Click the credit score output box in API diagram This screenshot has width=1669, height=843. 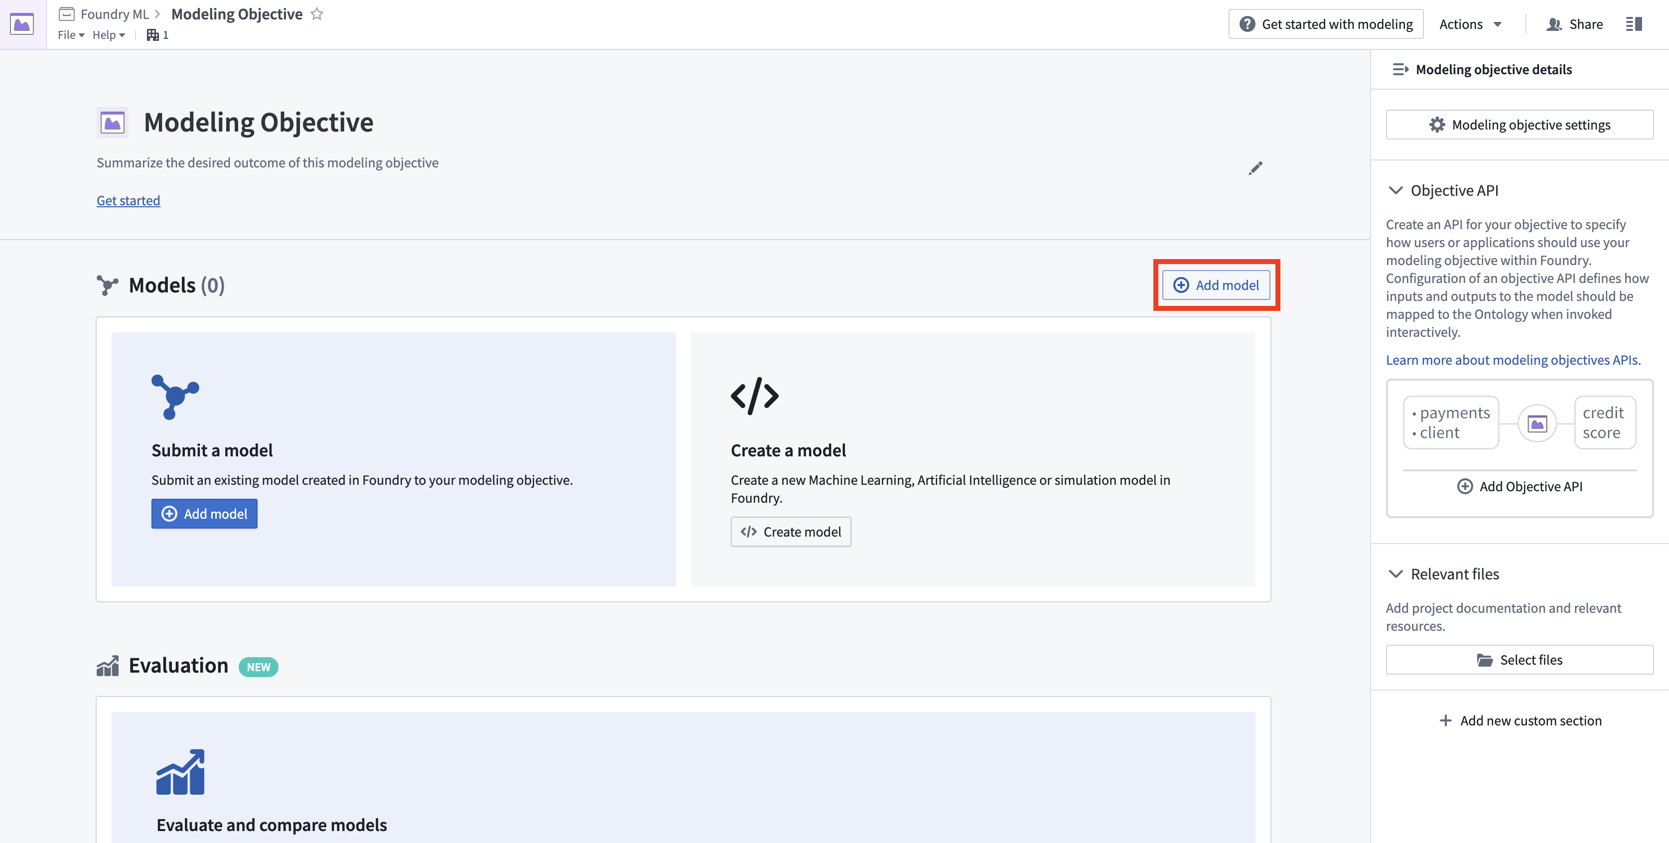click(x=1605, y=422)
